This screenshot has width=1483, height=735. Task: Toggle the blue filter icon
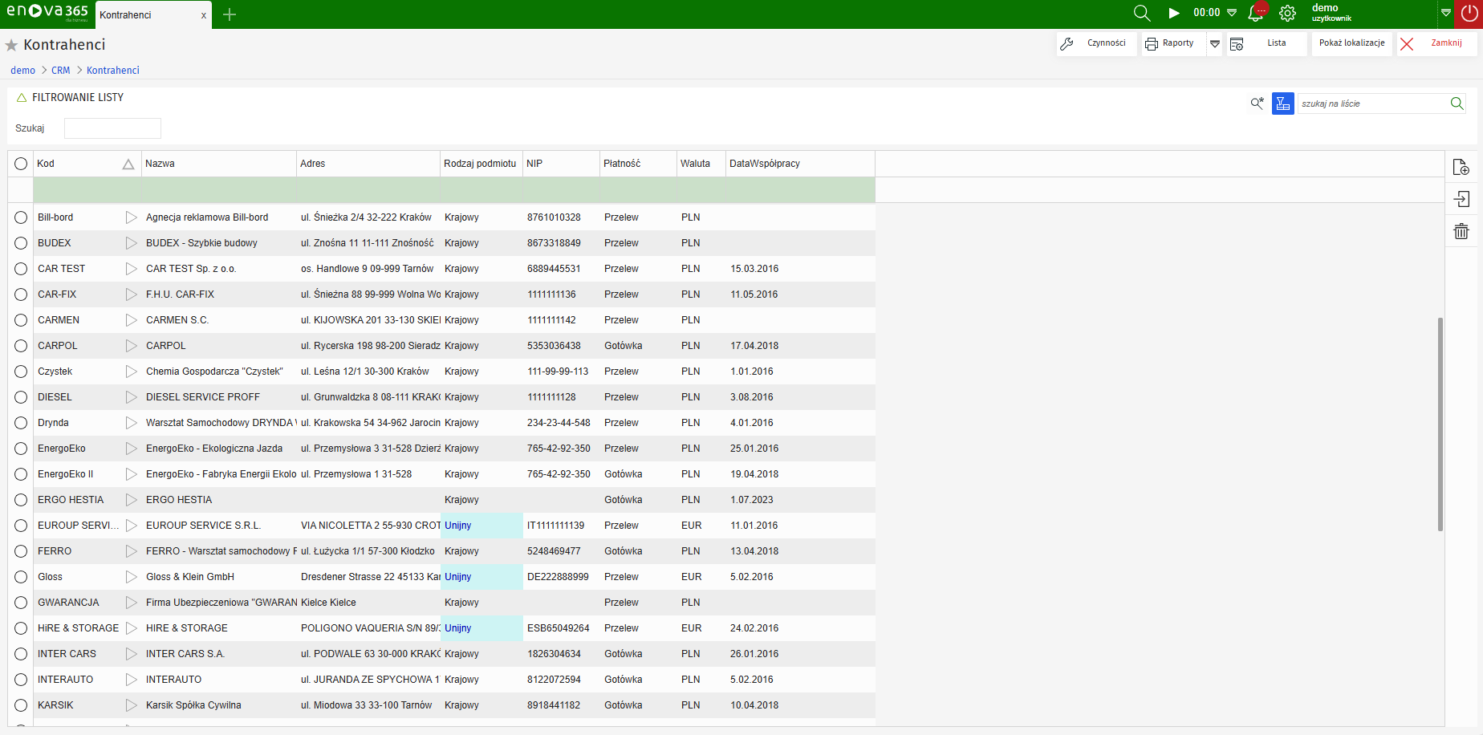[1282, 104]
